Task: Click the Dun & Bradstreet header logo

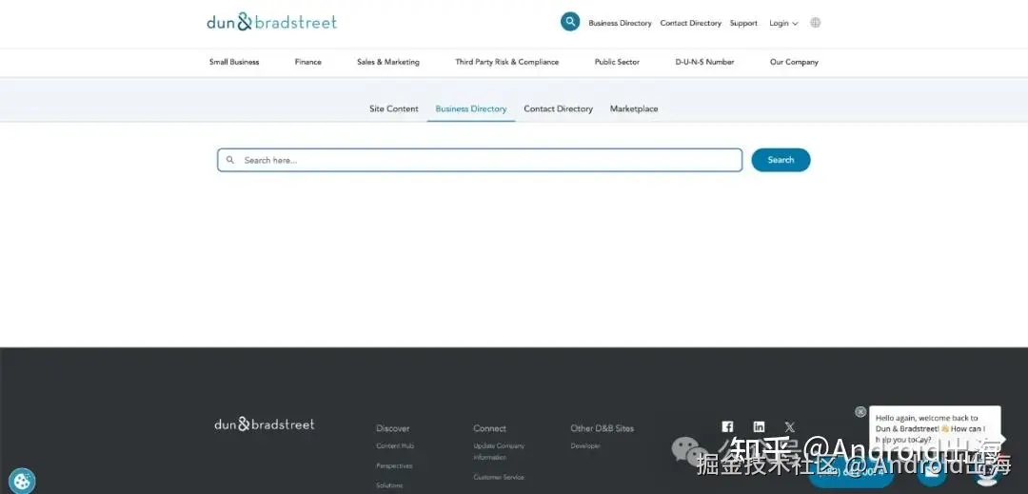Action: click(x=272, y=22)
